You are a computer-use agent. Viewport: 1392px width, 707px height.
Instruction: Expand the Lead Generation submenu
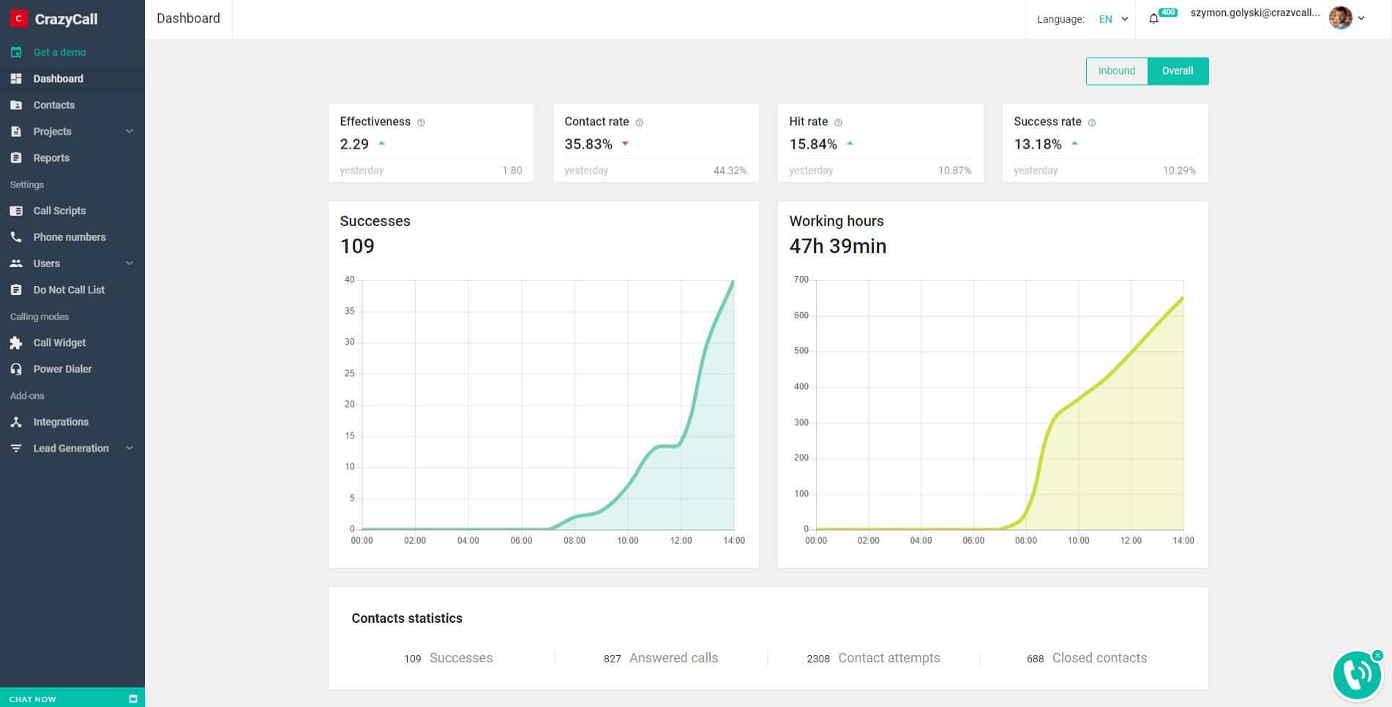[x=130, y=448]
